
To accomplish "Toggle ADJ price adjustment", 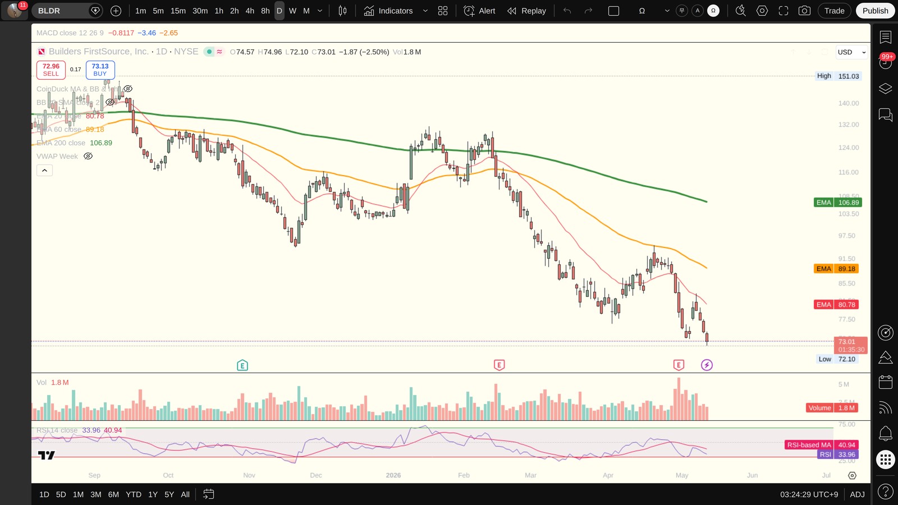I will [857, 494].
